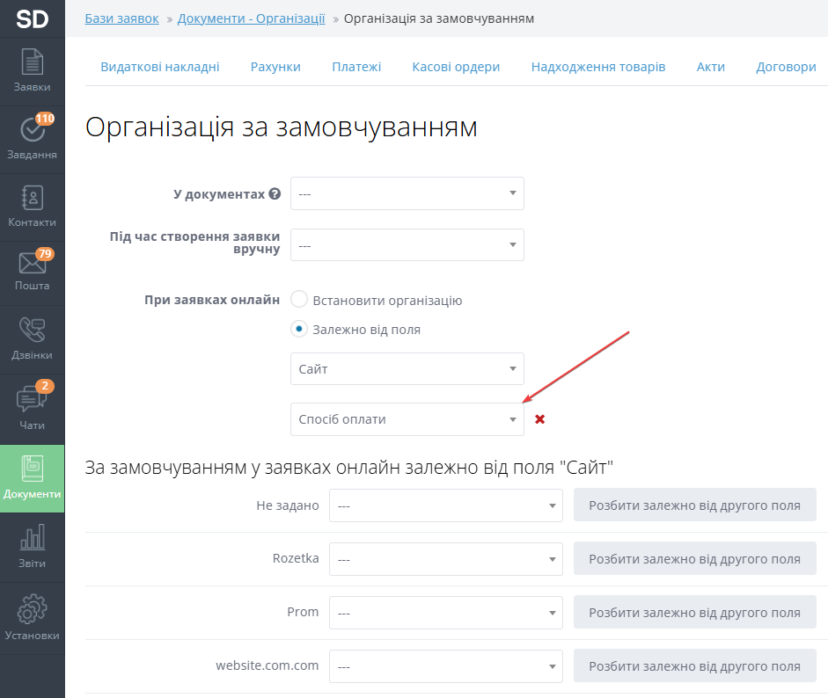The image size is (828, 698).
Task: Open Чати chats icon
Action: pos(32,408)
